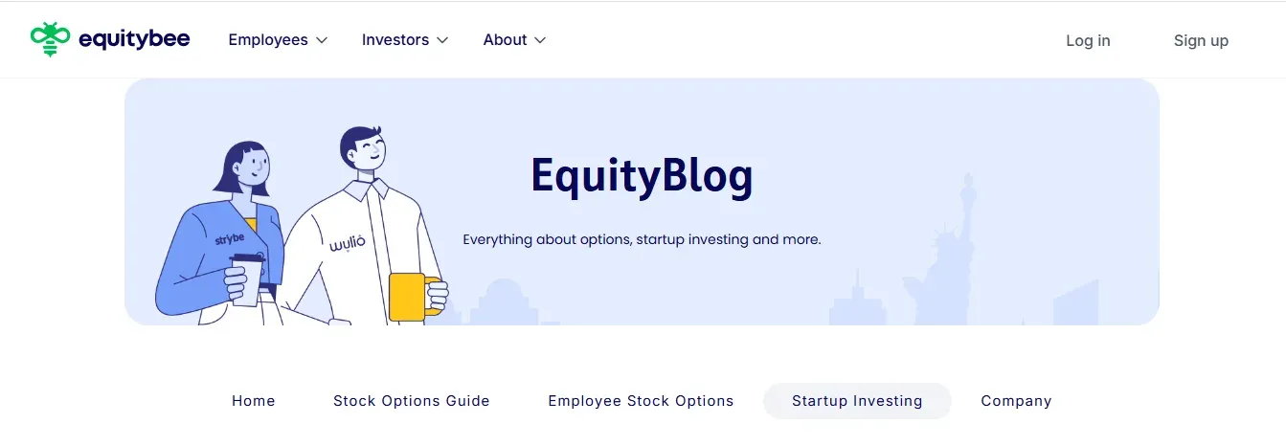Click the Sign up button
Screen dimensions: 1286x446
[x=1201, y=40]
